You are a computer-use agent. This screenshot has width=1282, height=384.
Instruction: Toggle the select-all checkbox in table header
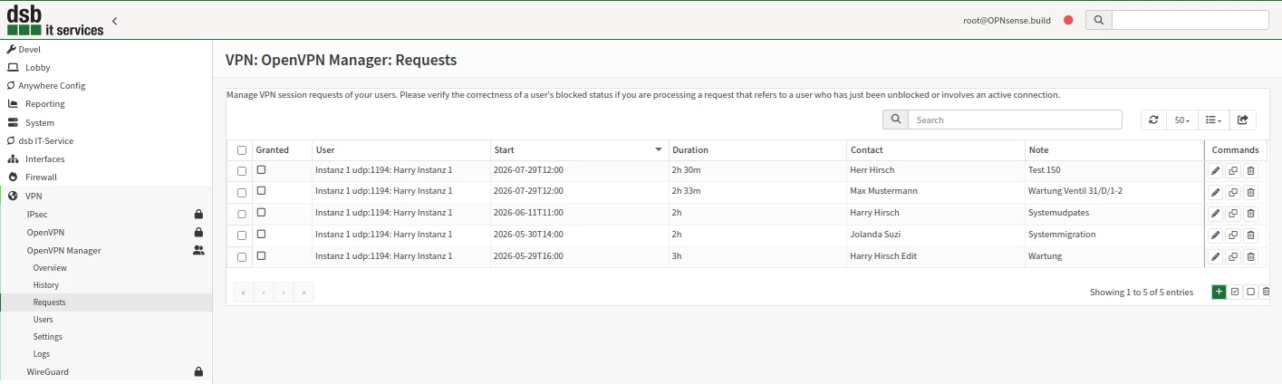(x=242, y=150)
